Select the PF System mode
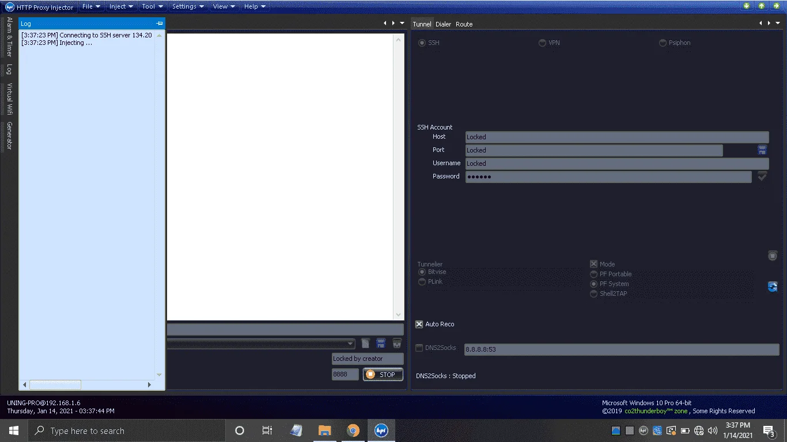787x442 pixels. point(594,284)
